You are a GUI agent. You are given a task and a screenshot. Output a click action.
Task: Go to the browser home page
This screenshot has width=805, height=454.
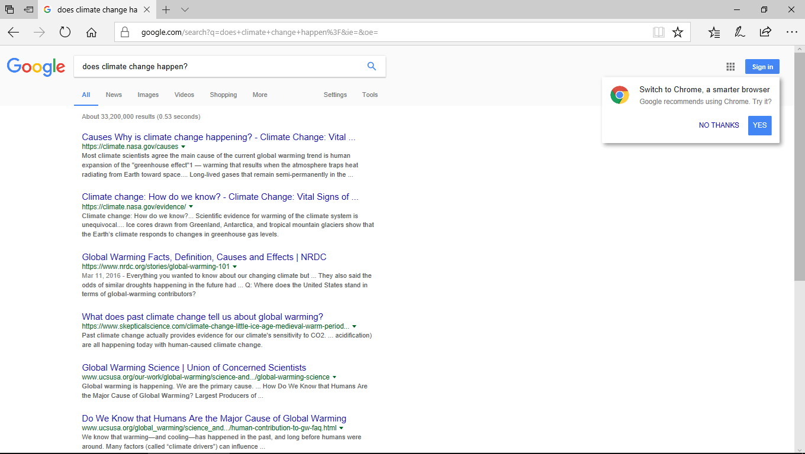91,33
